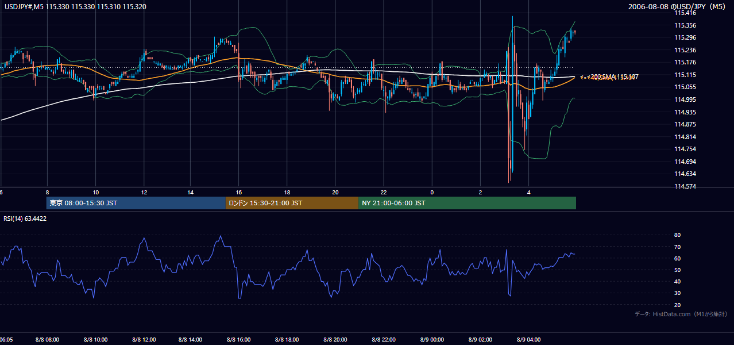The width and height of the screenshot is (734, 345).
Task: Select the RSI scale value 60
Action: [678, 258]
